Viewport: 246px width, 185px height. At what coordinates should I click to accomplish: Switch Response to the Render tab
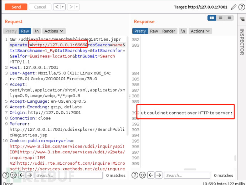coord(169,31)
